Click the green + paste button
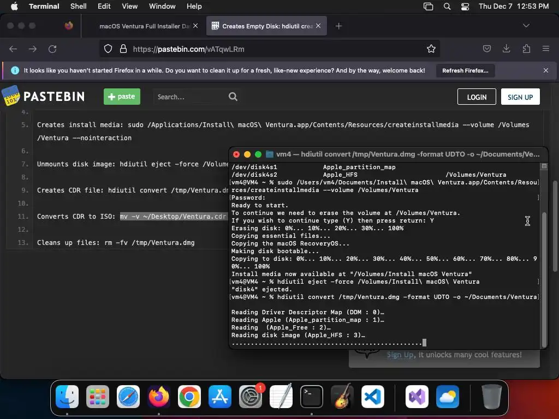559x419 pixels. pos(122,97)
